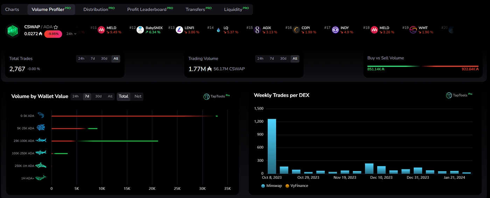The height and width of the screenshot is (198, 490).
Task: Select the Volume Profiler tab
Action: pyautogui.click(x=51, y=9)
